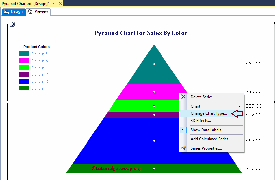
Task: Select the Color 4 legend label
Action: 40,68
